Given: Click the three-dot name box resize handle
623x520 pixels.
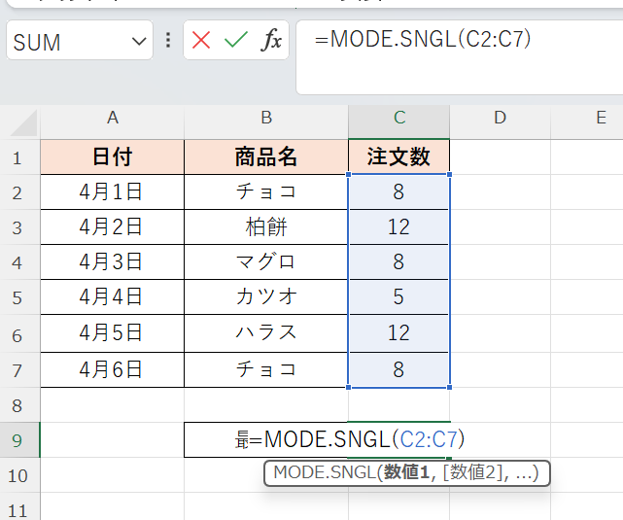Looking at the screenshot, I should pos(168,41).
